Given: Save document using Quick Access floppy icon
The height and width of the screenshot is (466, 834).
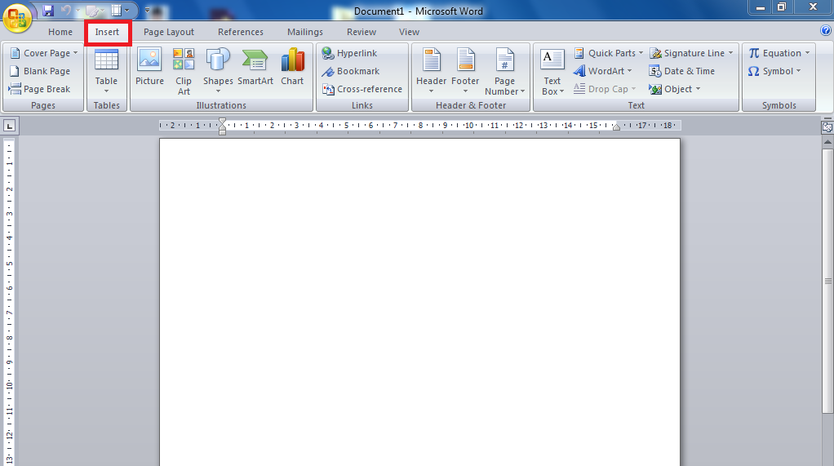Looking at the screenshot, I should [48, 10].
